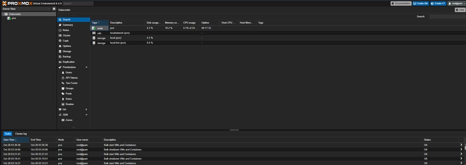
Task: Open the Notes section
Action: 74,30
